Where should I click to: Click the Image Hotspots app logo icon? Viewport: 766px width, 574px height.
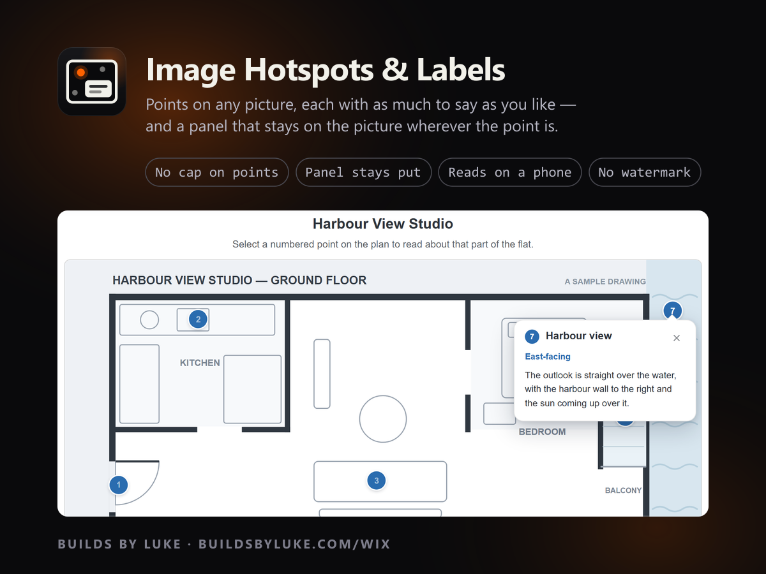point(92,82)
